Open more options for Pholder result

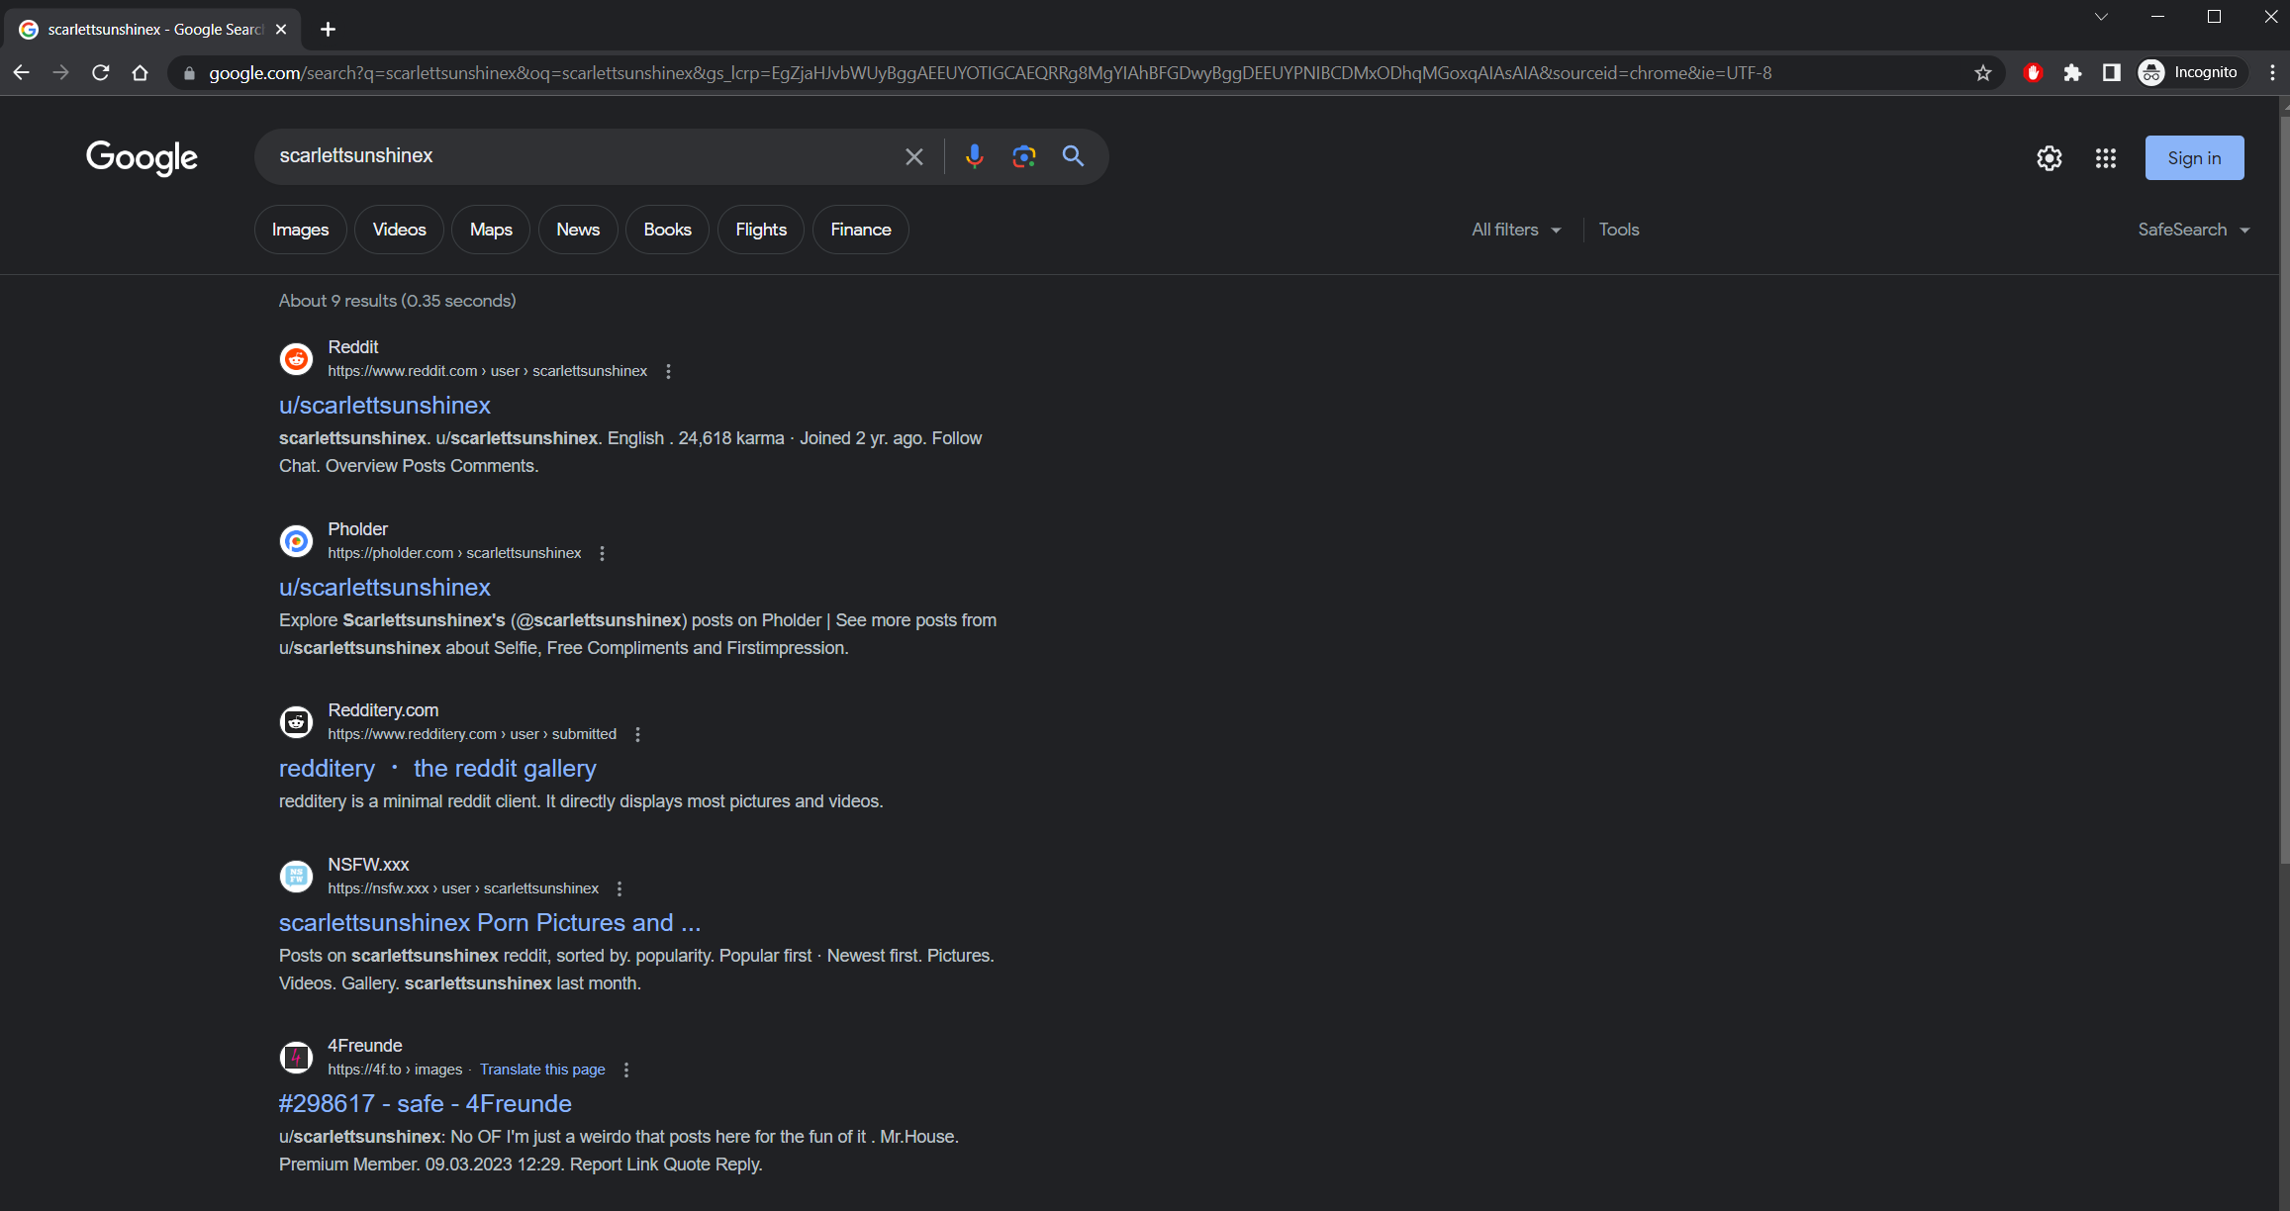pos(602,553)
